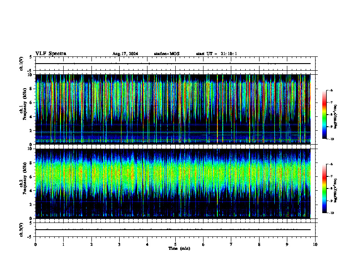Click the ch.1 "Frequency (kHz)" axis label

click(25, 104)
